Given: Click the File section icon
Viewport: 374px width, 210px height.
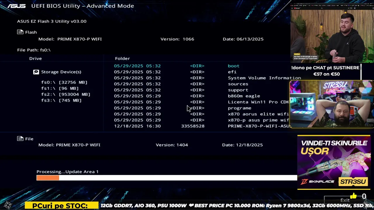Looking at the screenshot, I should point(20,139).
